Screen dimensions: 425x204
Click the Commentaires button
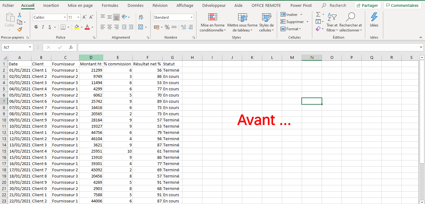click(402, 5)
